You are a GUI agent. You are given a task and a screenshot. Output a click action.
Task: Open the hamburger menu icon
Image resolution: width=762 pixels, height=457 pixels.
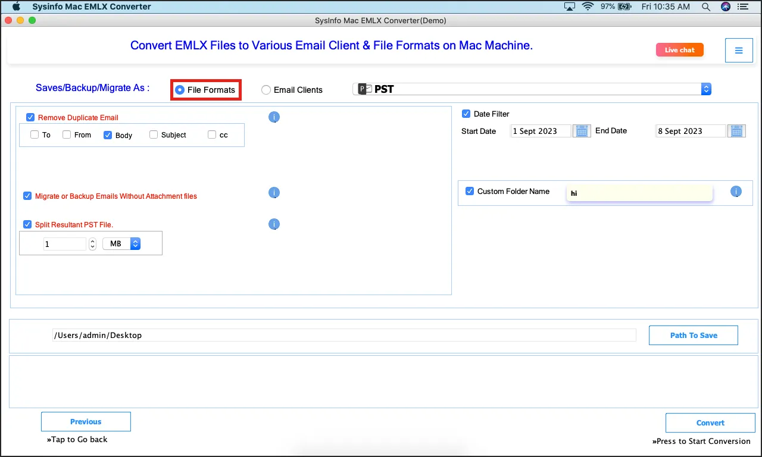pyautogui.click(x=739, y=51)
